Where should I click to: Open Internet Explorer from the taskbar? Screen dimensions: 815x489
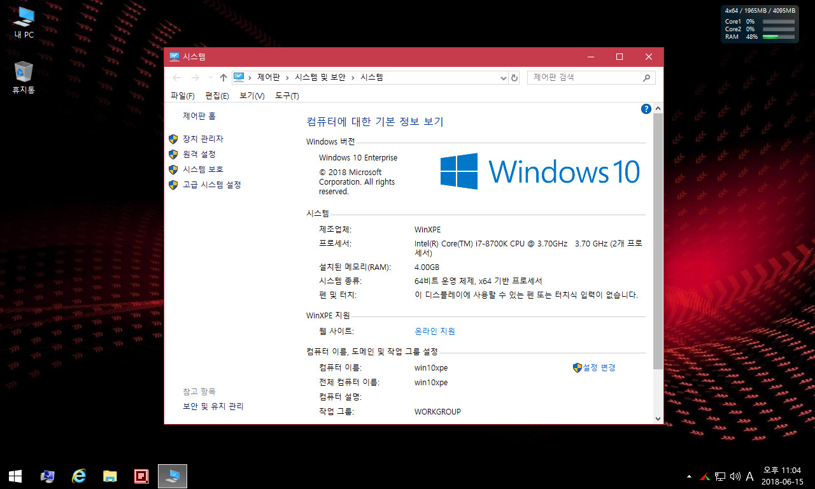pyautogui.click(x=79, y=476)
